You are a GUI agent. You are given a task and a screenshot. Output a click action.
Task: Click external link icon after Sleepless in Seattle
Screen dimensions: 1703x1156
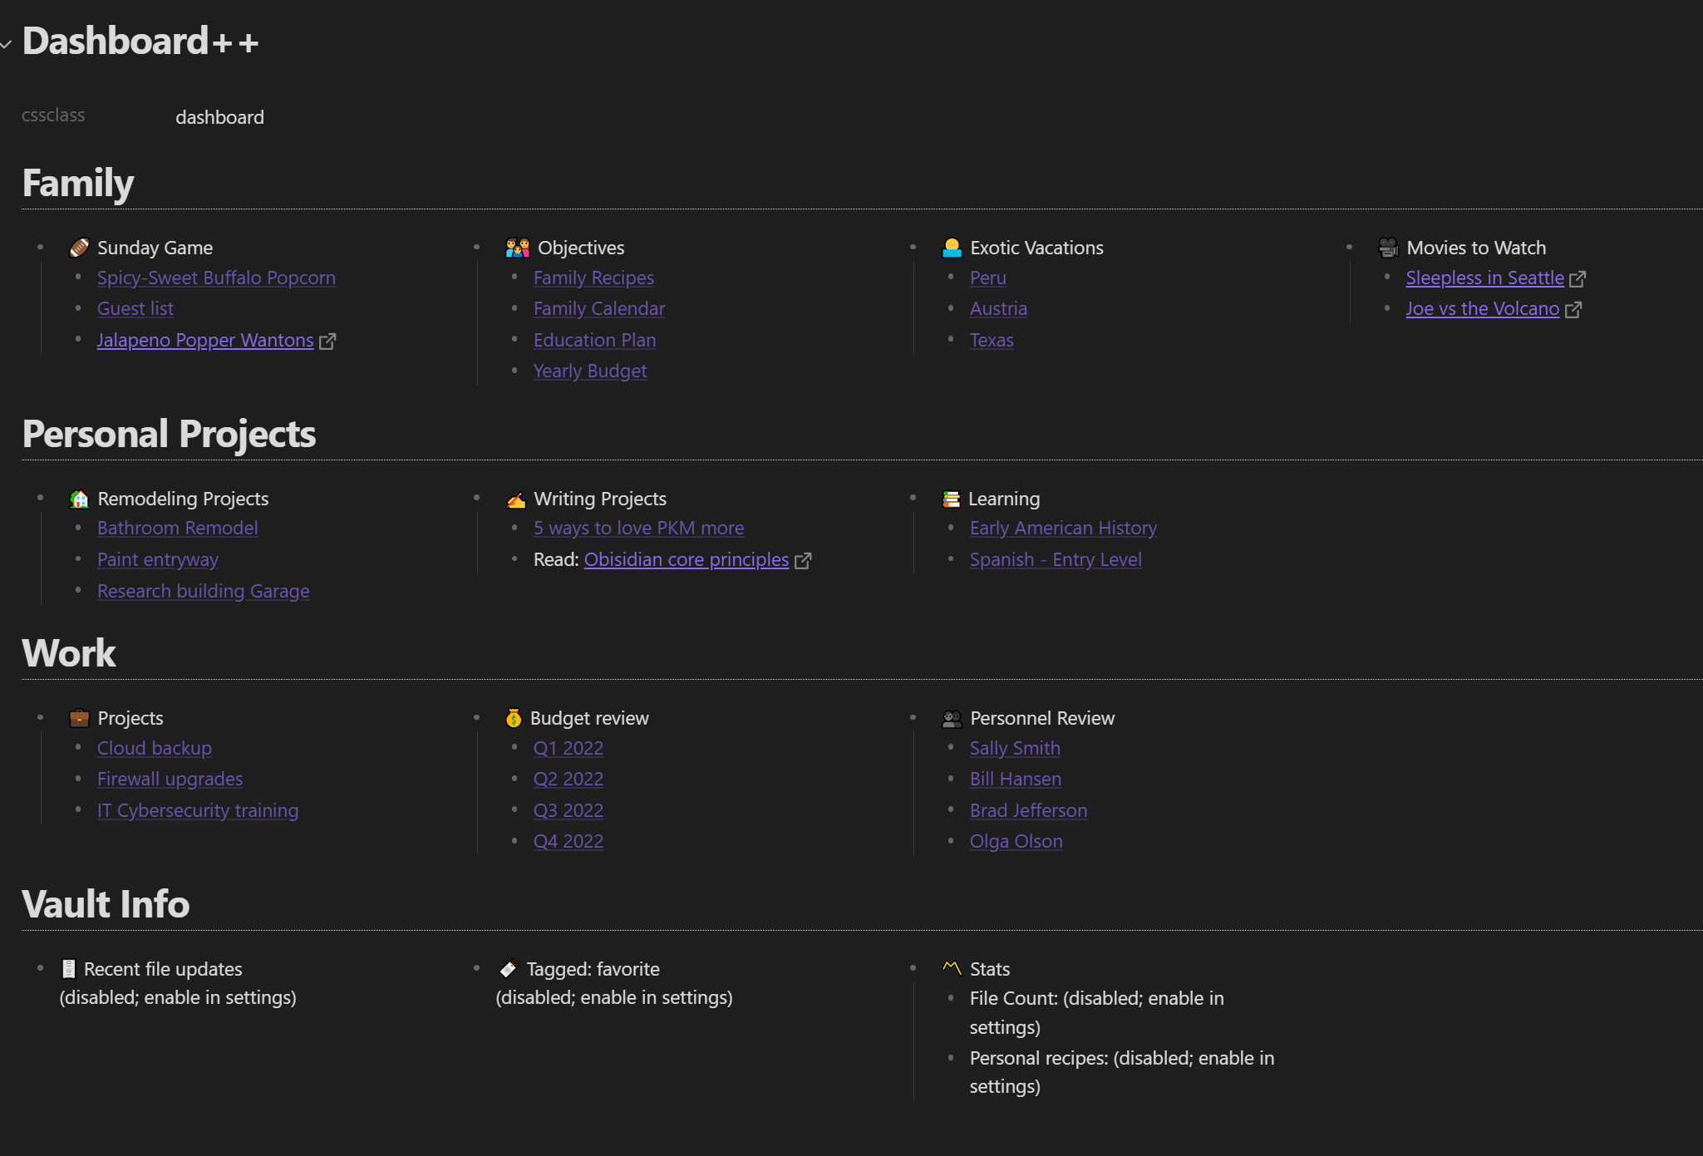1577,279
